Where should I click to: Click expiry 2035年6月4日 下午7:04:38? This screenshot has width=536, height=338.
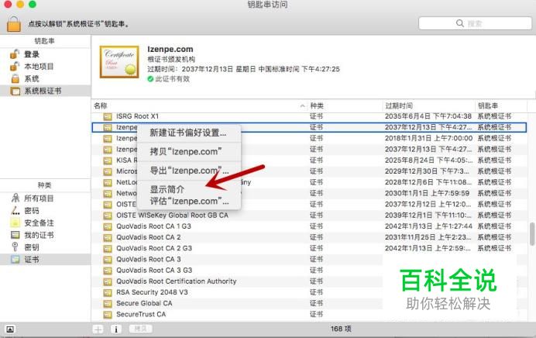click(428, 116)
